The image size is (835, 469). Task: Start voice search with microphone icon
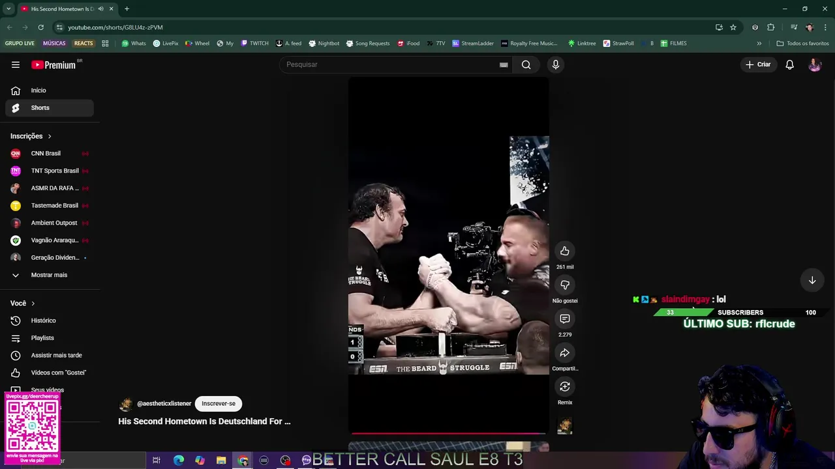(556, 64)
